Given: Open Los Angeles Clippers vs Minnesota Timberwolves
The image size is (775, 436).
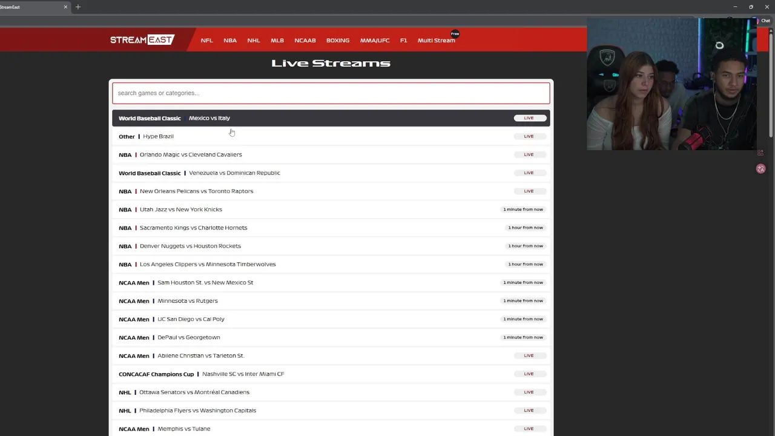Looking at the screenshot, I should tap(331, 264).
